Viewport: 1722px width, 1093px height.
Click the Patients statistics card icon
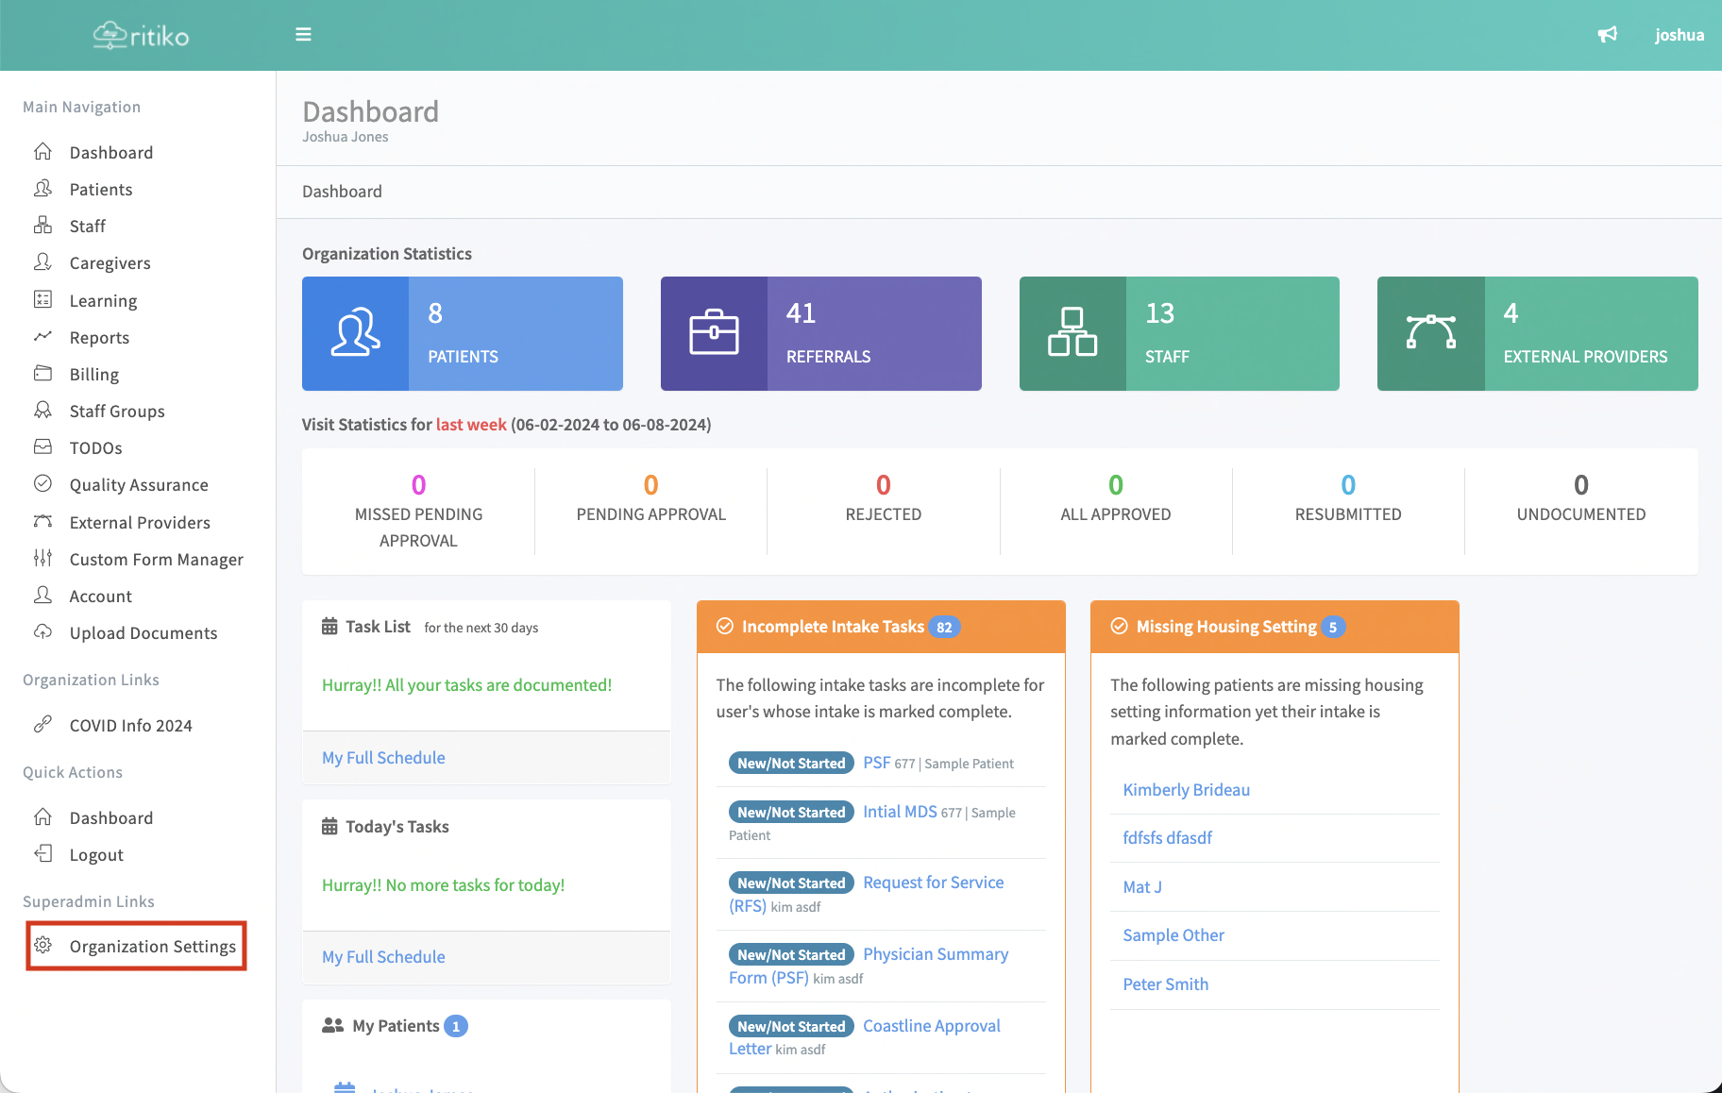point(355,333)
